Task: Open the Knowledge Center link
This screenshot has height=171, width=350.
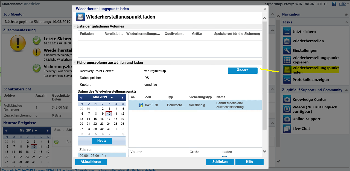Action: [x=309, y=100]
